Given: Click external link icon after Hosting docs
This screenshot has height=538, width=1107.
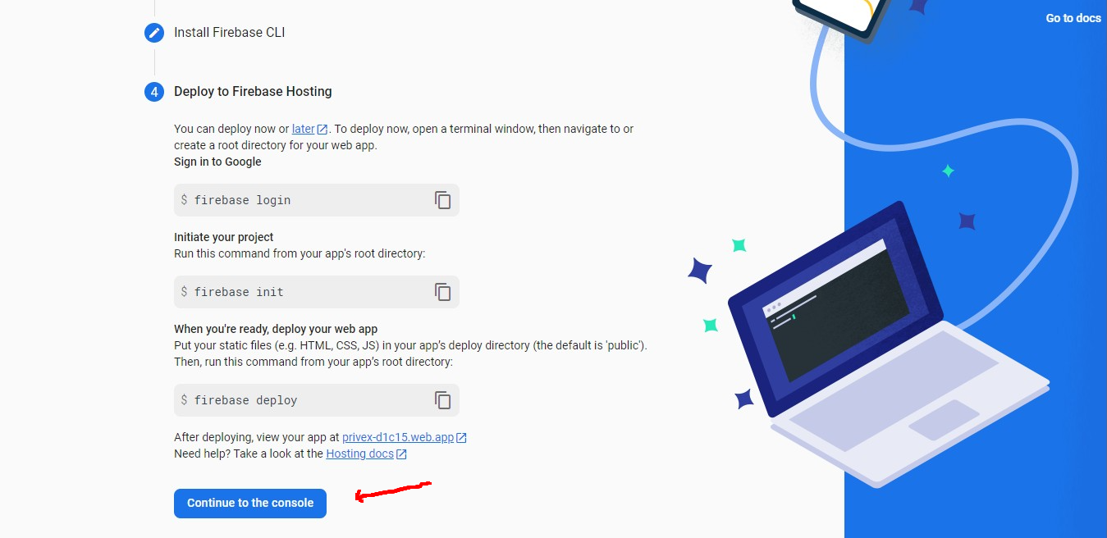Looking at the screenshot, I should (401, 454).
